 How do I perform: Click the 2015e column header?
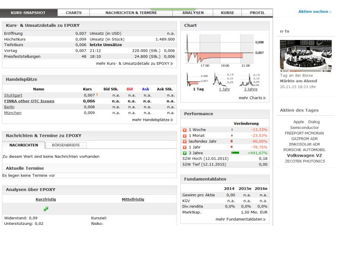tap(245, 189)
